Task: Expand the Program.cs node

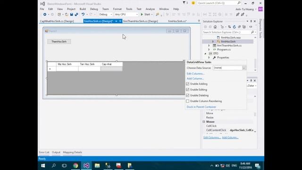Action: [209, 50]
